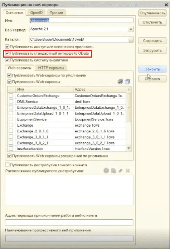Viewport: 170px width, 249px height.
Task: Toggle 'Публиковать доступ для клиентских приложений' checkbox
Action: coord(7,47)
